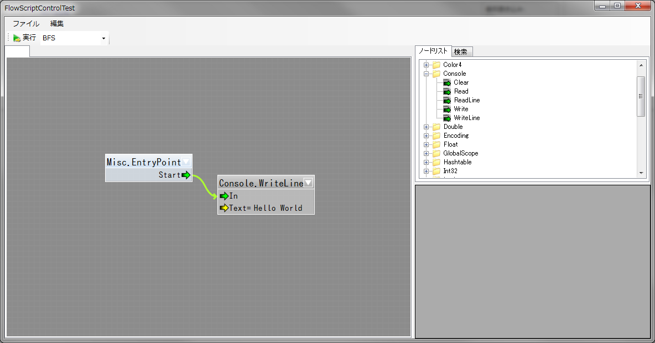The image size is (655, 343).
Task: Click the Start output port arrow
Action: coord(186,175)
